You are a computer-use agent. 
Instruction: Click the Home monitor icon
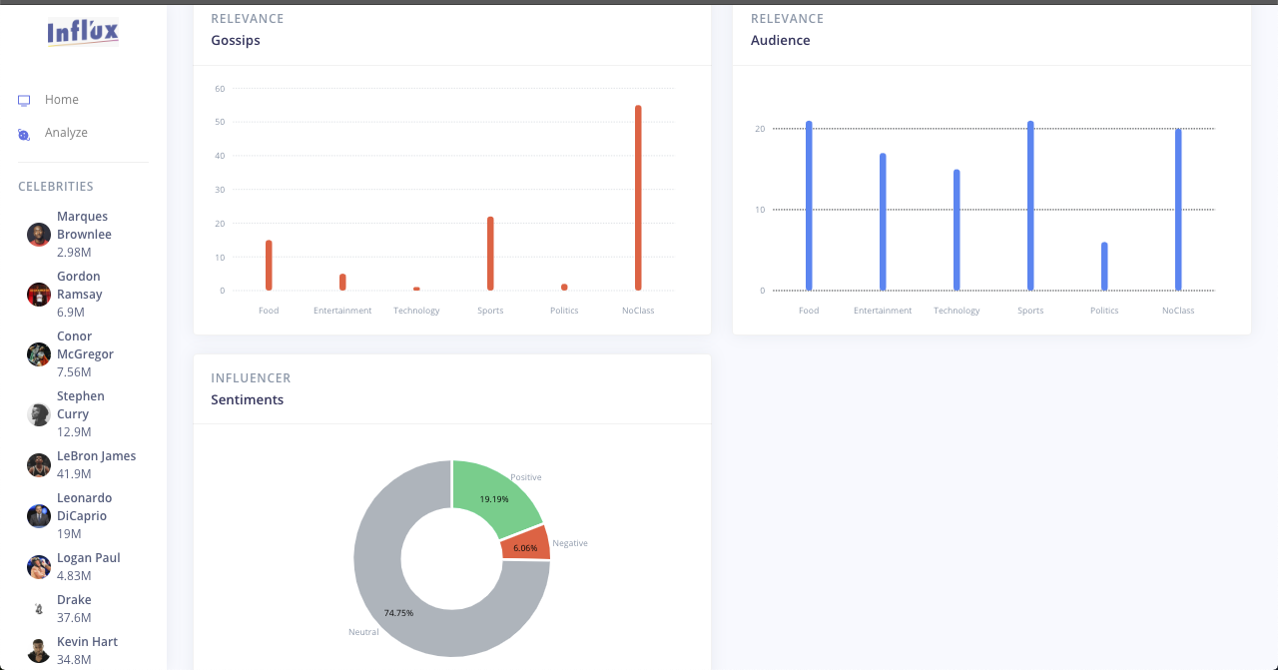click(24, 100)
